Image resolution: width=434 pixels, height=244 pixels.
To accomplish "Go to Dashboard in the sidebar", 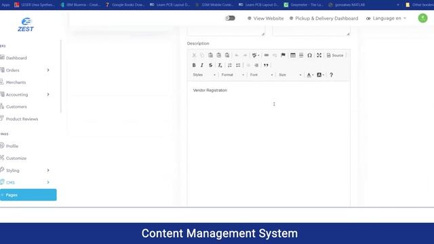I will pyautogui.click(x=16, y=58).
